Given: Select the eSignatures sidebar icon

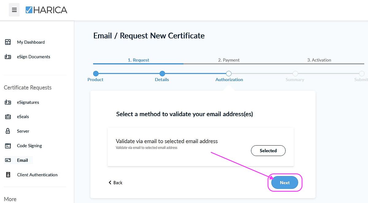Looking at the screenshot, I should (x=8, y=102).
